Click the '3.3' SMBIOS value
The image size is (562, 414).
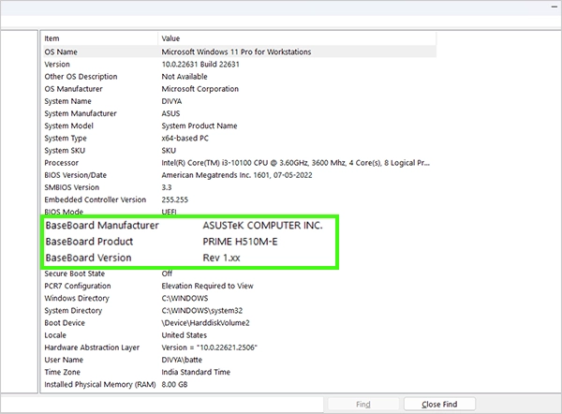click(x=167, y=187)
